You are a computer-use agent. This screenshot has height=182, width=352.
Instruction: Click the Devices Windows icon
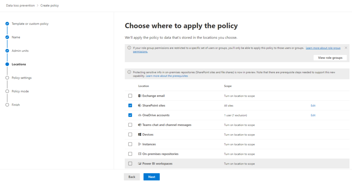coord(140,135)
